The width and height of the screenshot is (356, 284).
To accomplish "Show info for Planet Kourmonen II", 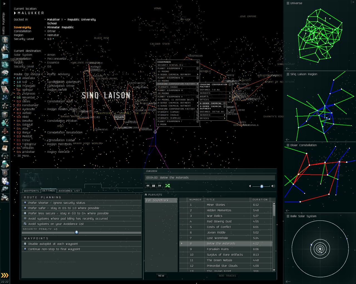I will point(197,68).
